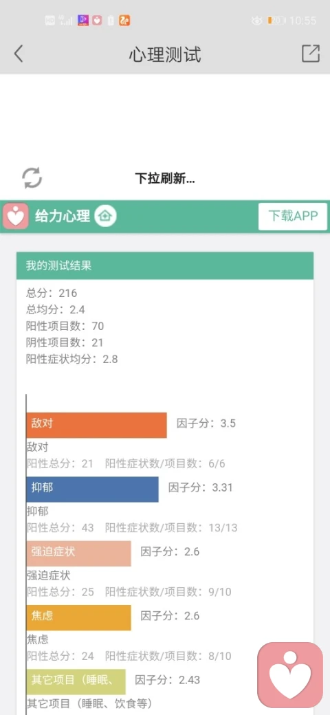Tap the 给力心理 brand name text
This screenshot has width=330, height=715.
63,216
